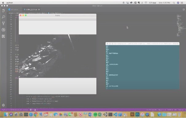Viewport: 186px width, 118px height.
Task: Open Siri from the menu bar
Action: 178,3
